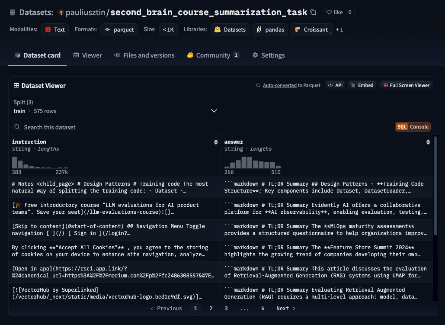This screenshot has width=445, height=325.
Task: Select the Evidently AI answer cell
Action: pos(327,209)
